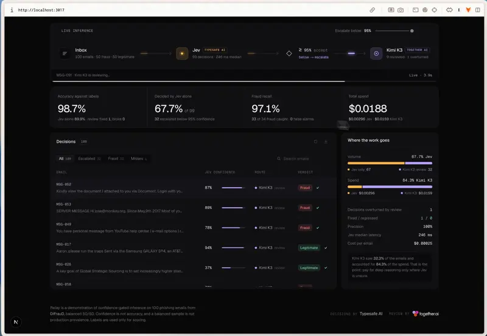Click the download icon in Decisions header
The height and width of the screenshot is (336, 487).
point(326,142)
